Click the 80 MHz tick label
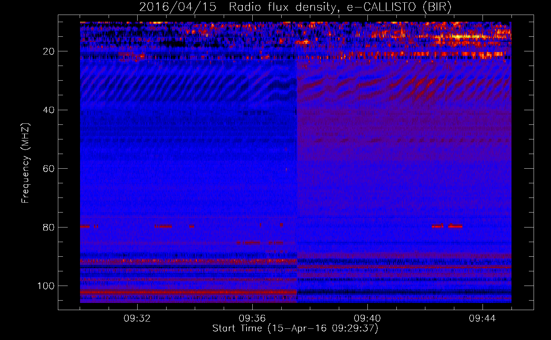Screen dimensions: 551x340 point(49,227)
